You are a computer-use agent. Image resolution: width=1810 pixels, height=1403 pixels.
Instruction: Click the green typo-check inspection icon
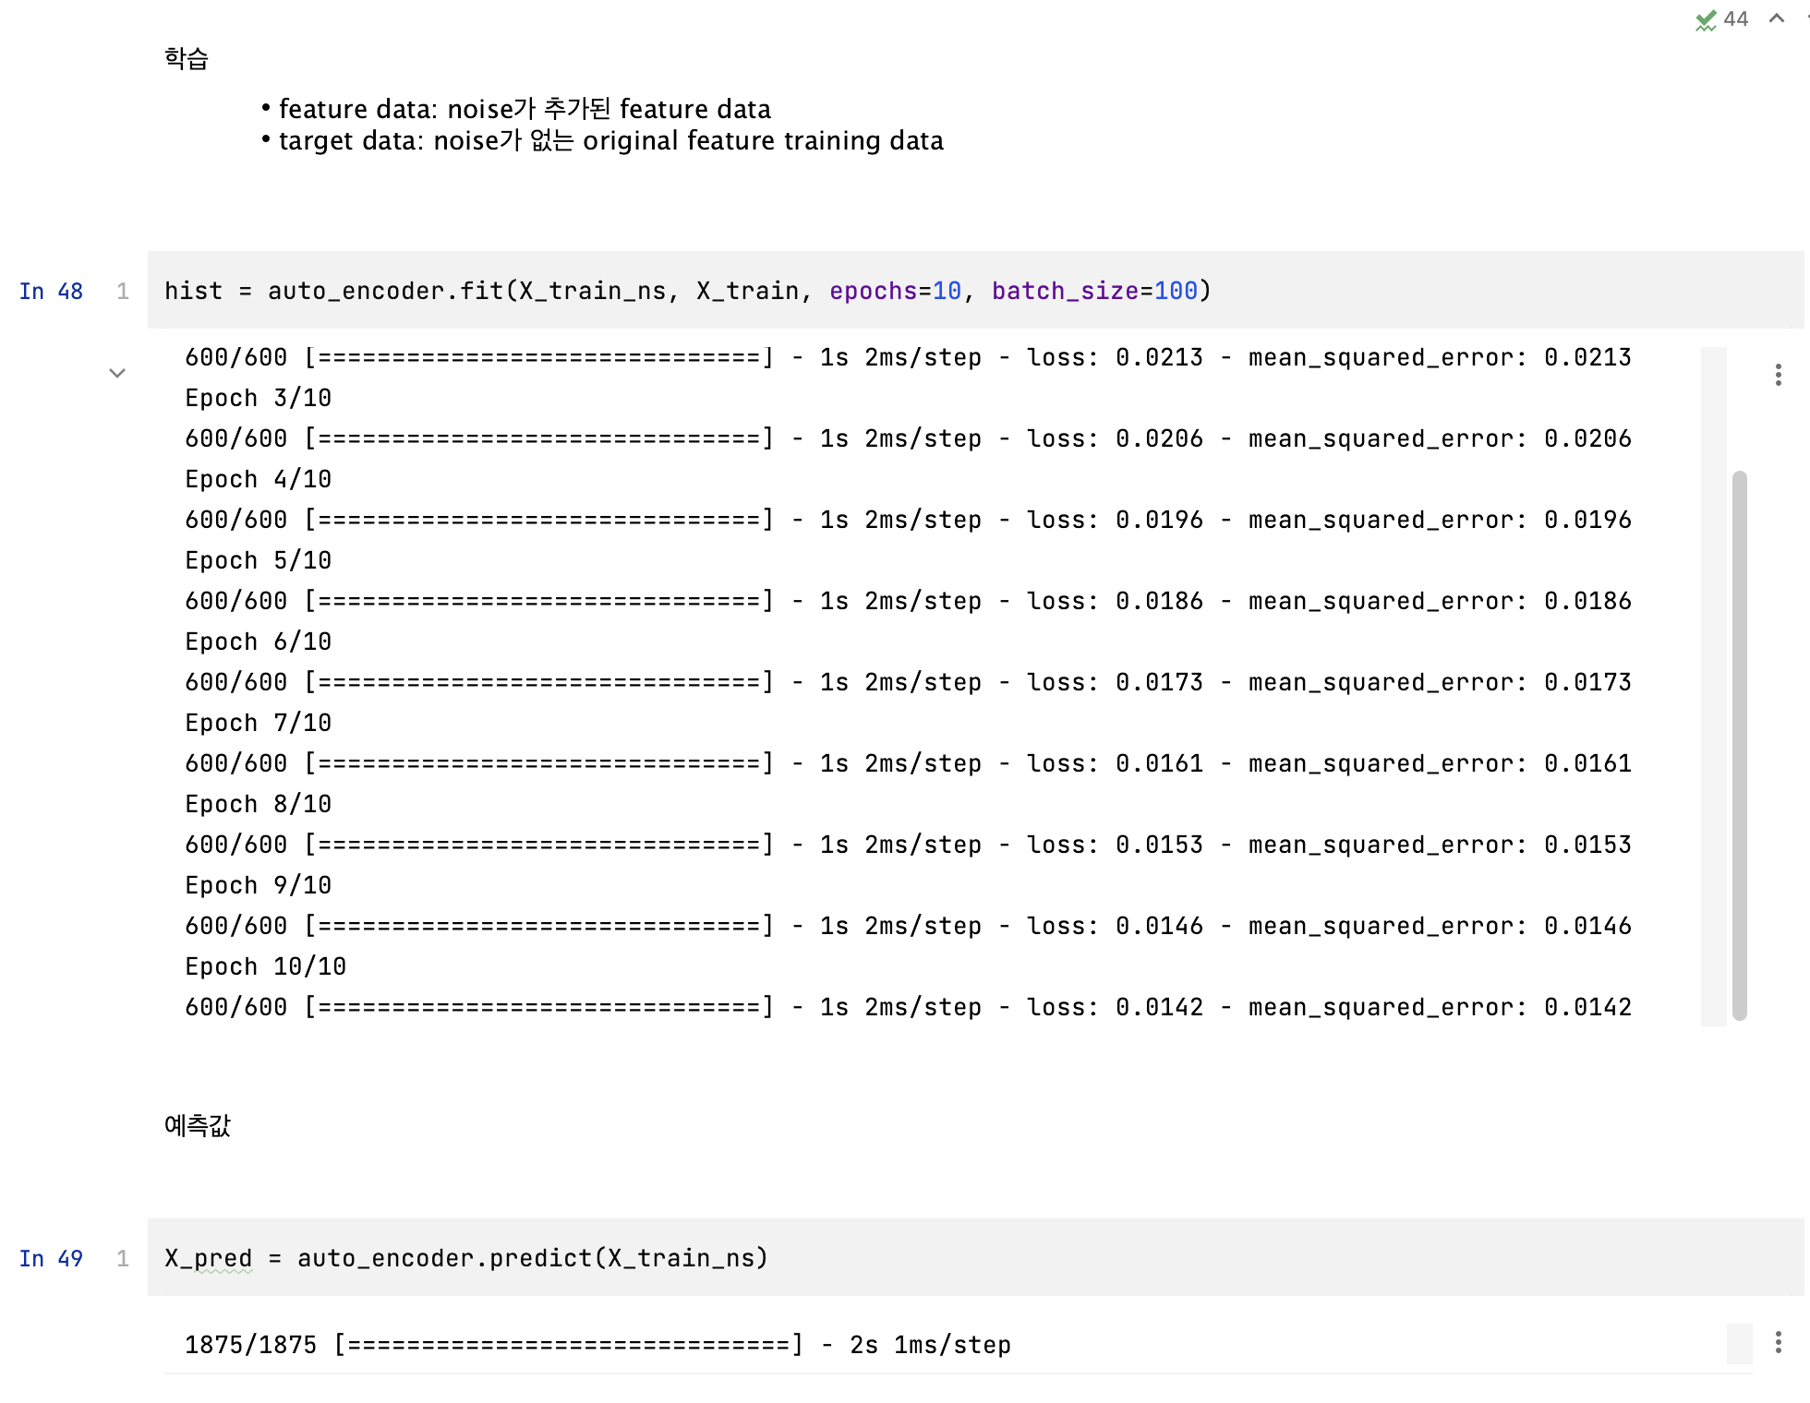[1705, 19]
